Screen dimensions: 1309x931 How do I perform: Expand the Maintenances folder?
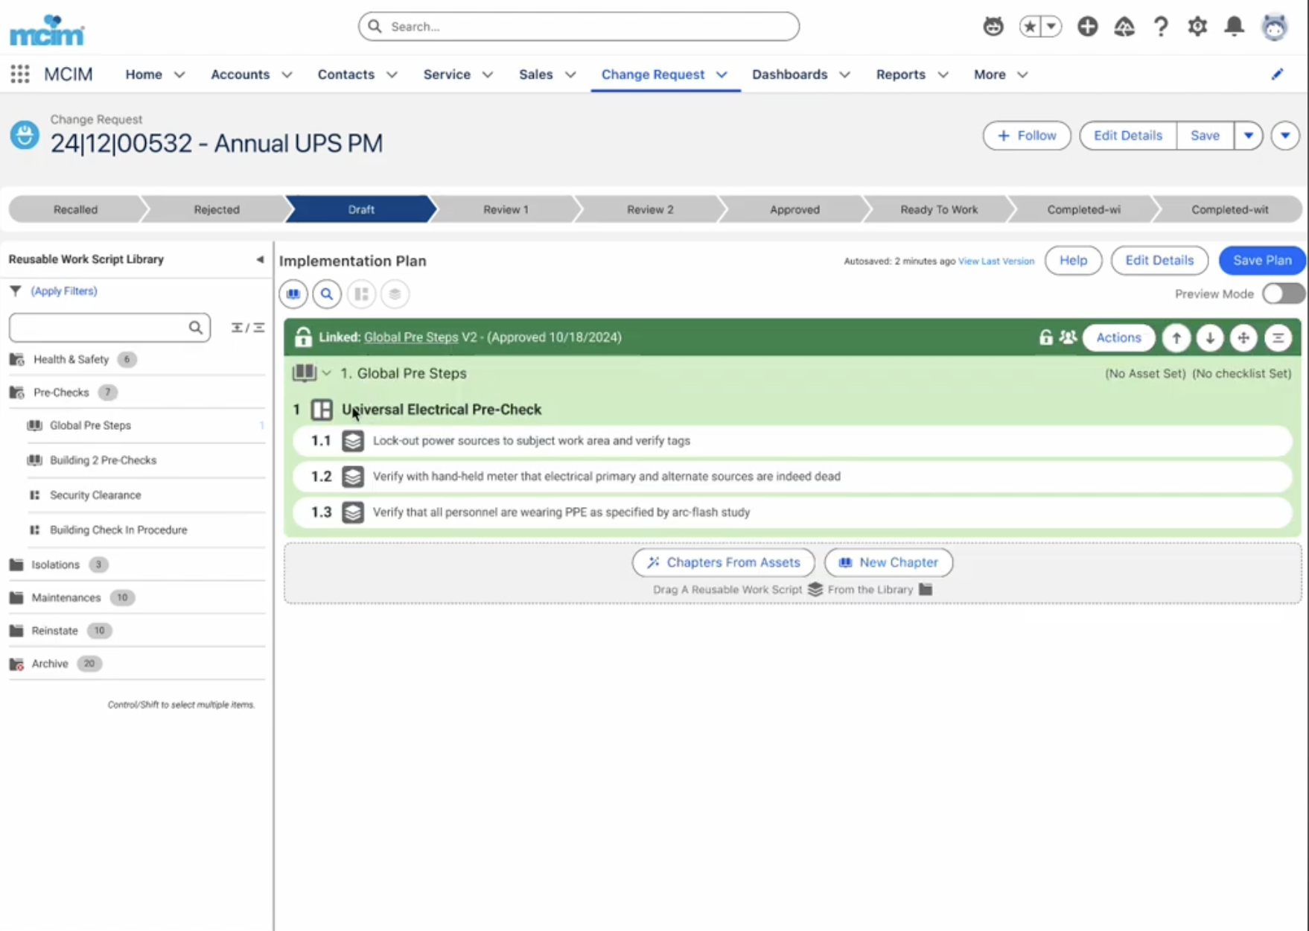(66, 597)
